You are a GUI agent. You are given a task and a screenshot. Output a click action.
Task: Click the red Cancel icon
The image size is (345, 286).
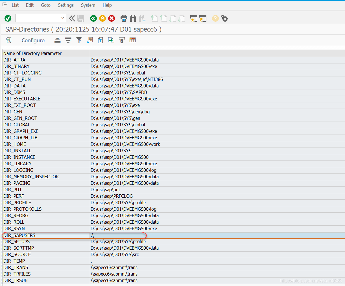tap(112, 18)
